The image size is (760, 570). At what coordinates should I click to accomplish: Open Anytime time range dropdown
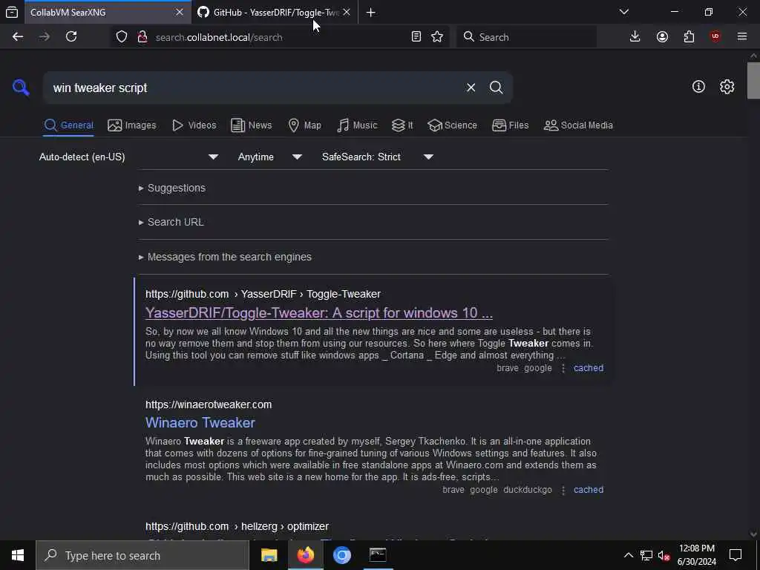click(269, 157)
